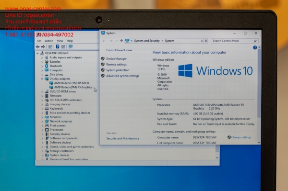Click System breadcrumb in address bar
Image resolution: width=288 pixels, height=191 pixels.
(169, 41)
